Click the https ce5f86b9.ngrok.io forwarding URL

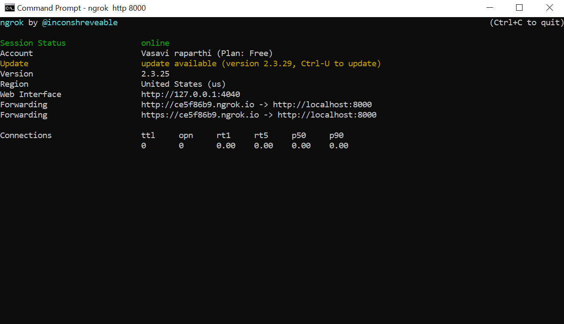coord(200,115)
